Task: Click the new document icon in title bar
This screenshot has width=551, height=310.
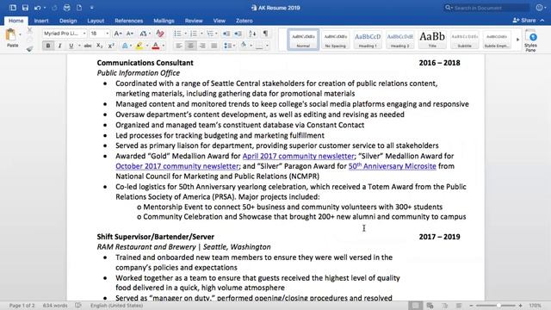Action: coord(79,8)
